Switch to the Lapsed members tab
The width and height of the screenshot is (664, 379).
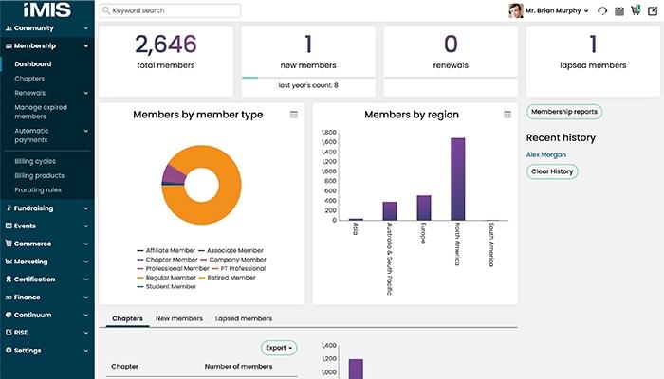(x=244, y=318)
